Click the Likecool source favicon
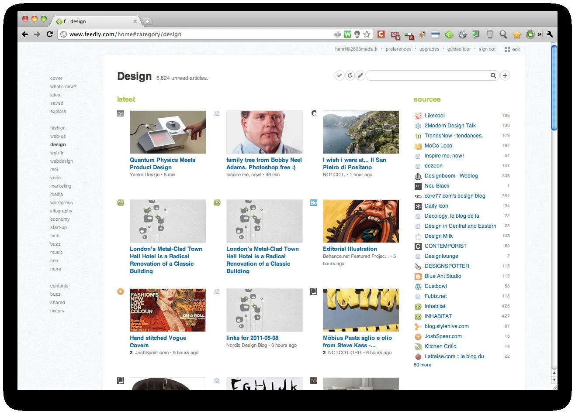 (x=418, y=116)
